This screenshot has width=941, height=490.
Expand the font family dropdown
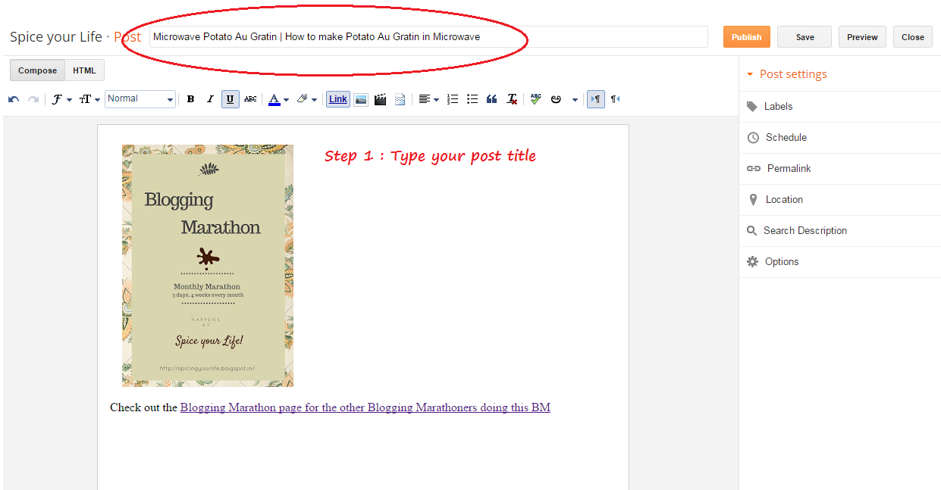click(62, 98)
